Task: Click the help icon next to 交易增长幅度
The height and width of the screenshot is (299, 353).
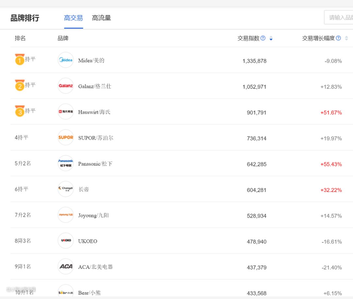Action: click(x=338, y=38)
